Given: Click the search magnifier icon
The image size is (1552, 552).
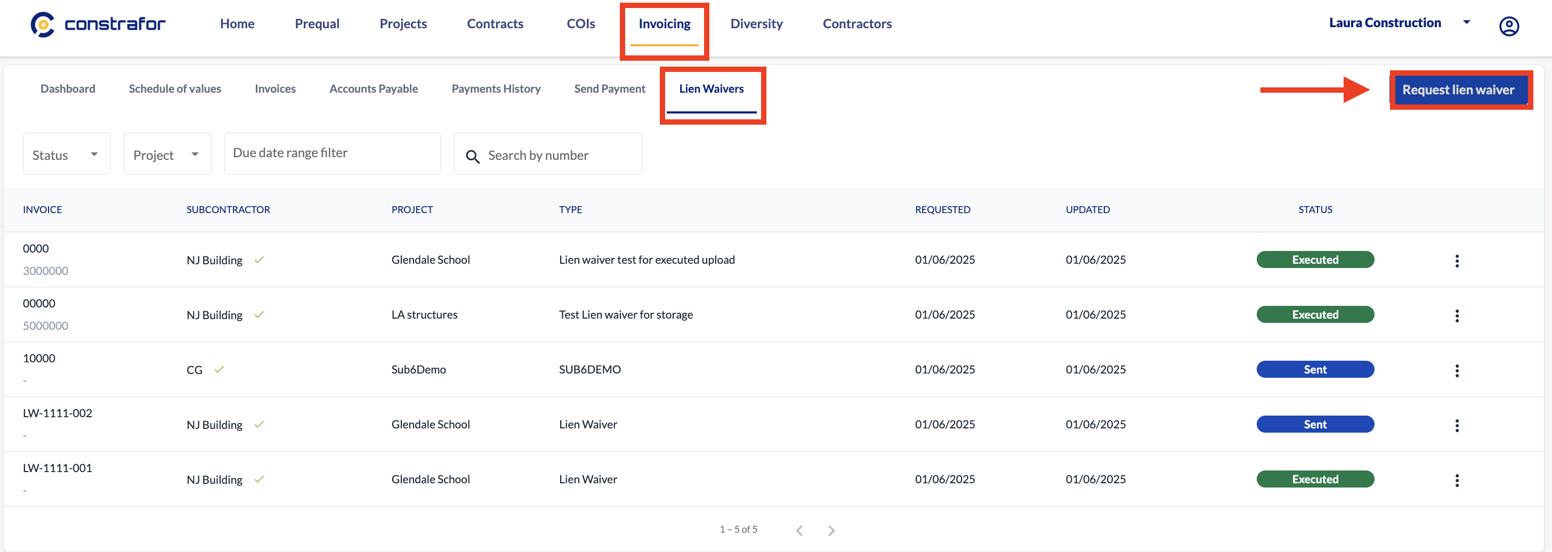Looking at the screenshot, I should point(472,156).
